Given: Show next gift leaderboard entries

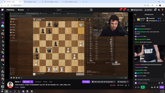Looking at the screenshot, I should (x=164, y=20).
